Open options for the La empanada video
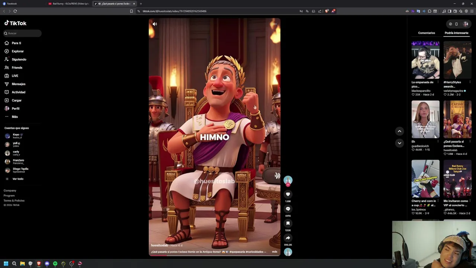Viewport: 476px width, 268px height. 438,82
